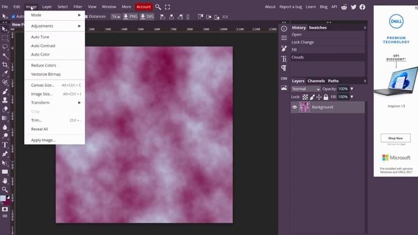Image resolution: width=418 pixels, height=235 pixels.
Task: Select the Eyedropper tool
Action: click(x=5, y=74)
